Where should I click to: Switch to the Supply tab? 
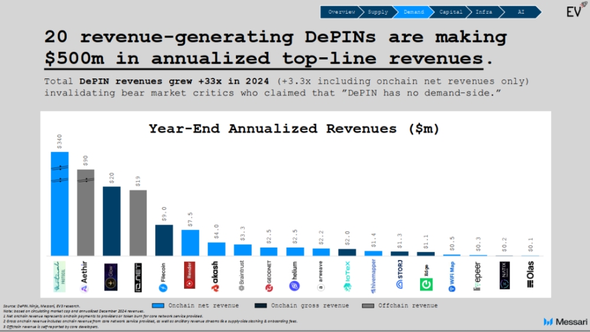[x=378, y=12]
